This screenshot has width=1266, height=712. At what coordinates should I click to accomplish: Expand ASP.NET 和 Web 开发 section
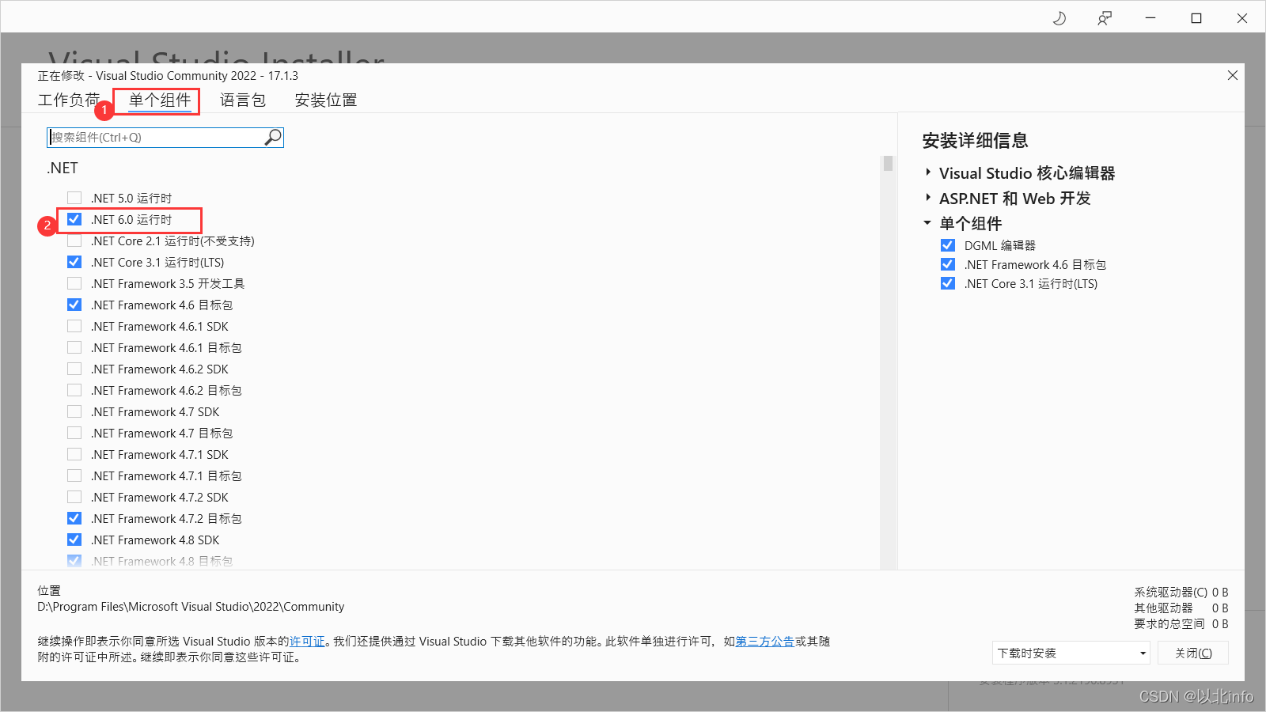coord(928,198)
